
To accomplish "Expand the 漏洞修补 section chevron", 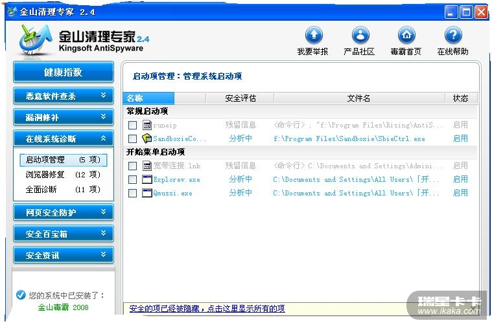I will pos(103,117).
